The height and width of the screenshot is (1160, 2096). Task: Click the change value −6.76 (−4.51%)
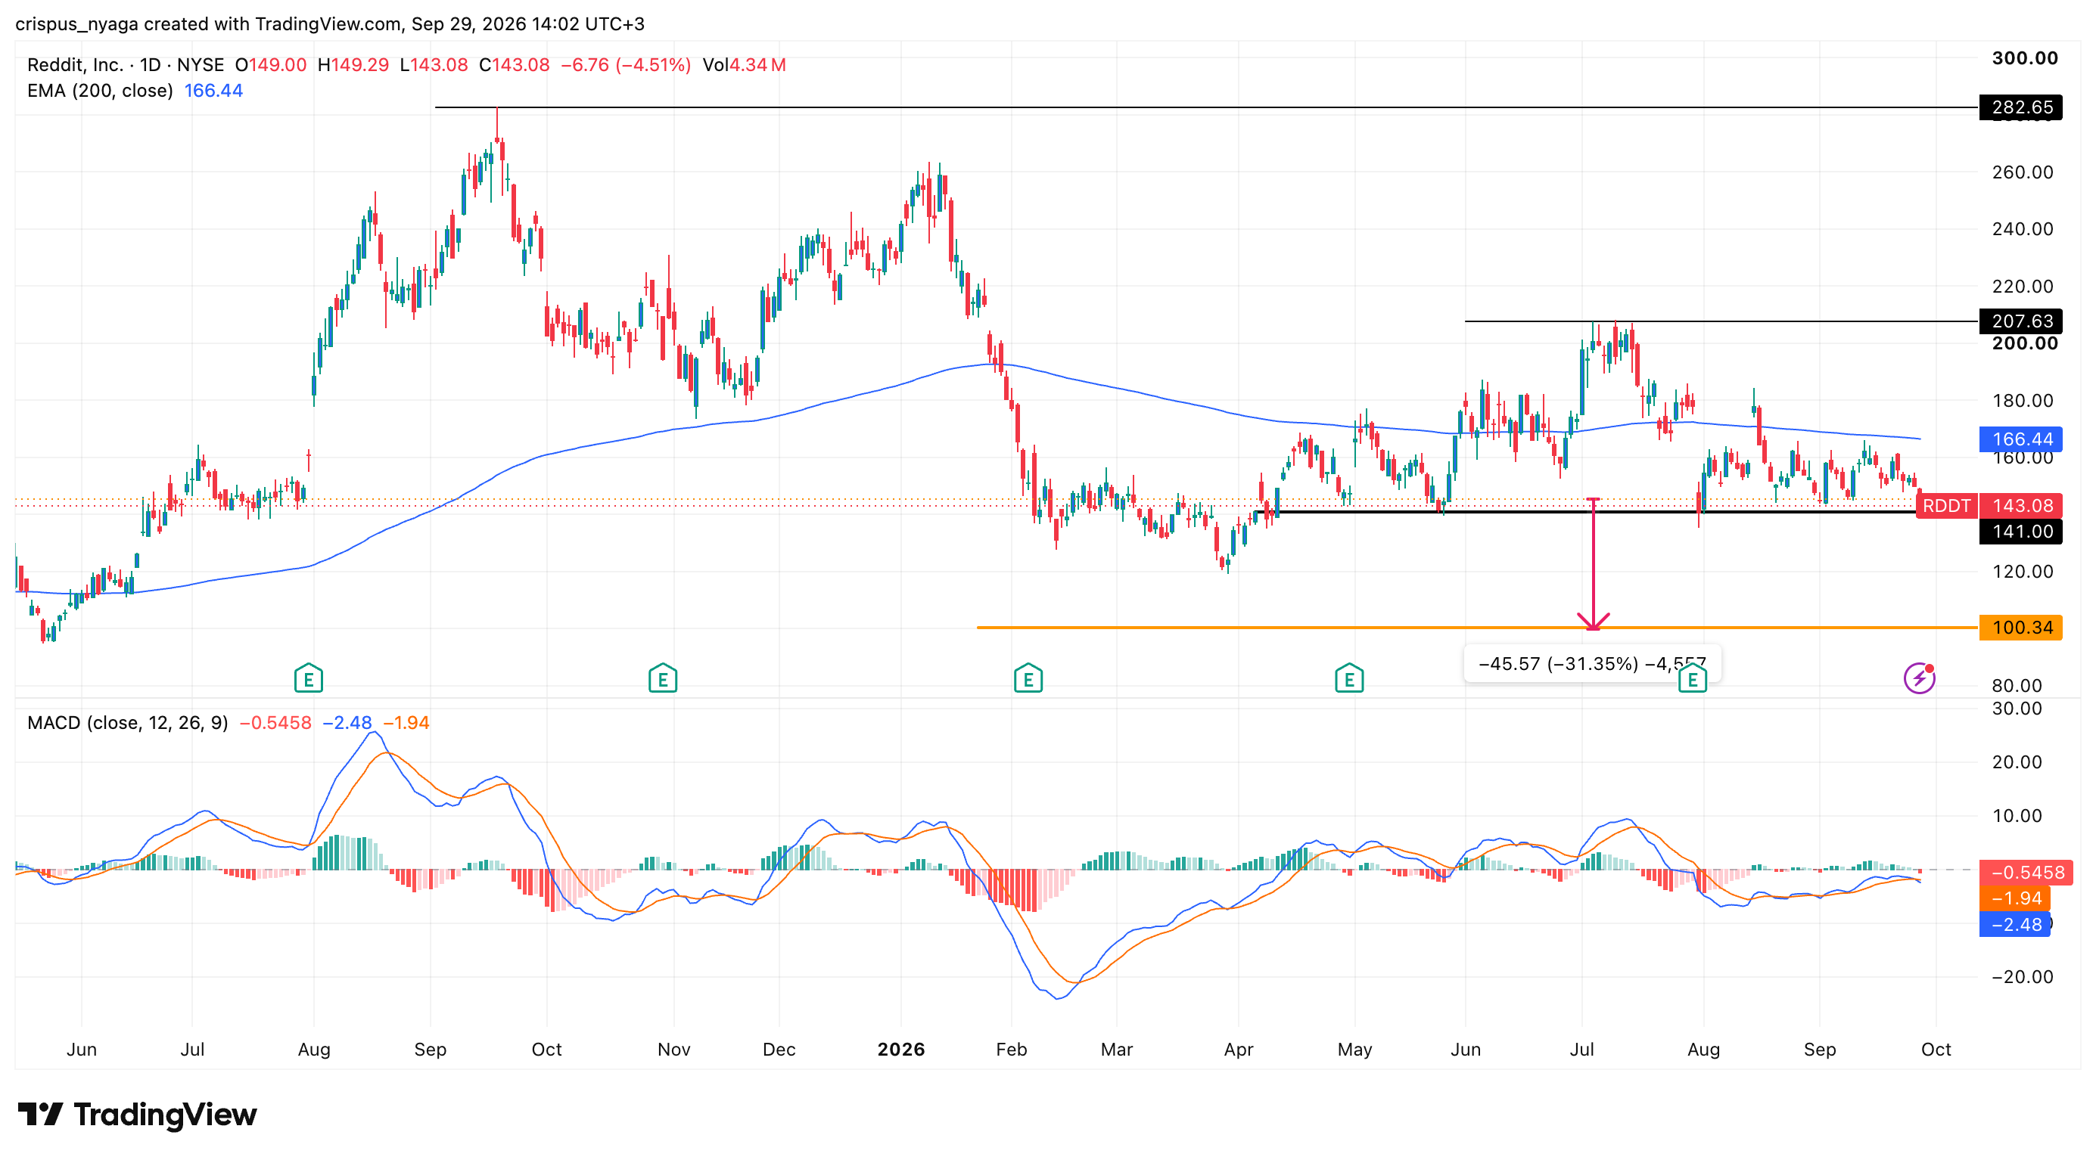[x=626, y=65]
